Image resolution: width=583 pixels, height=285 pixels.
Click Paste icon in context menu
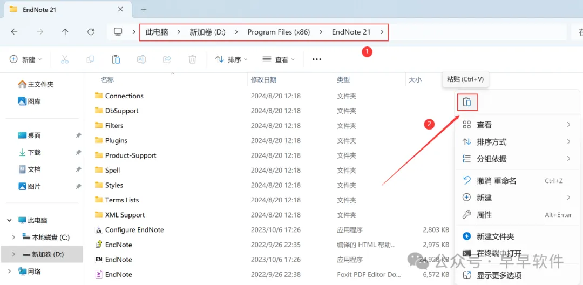467,102
